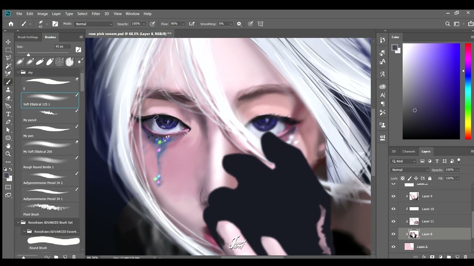Click the Create new brush icon
The image size is (474, 266).
point(65,257)
